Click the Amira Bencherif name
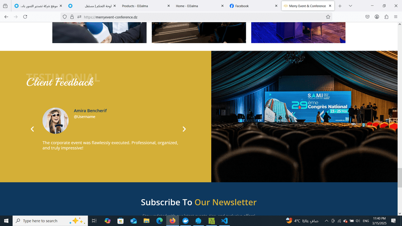Screen dimensions: 402x226 [x=90, y=111]
